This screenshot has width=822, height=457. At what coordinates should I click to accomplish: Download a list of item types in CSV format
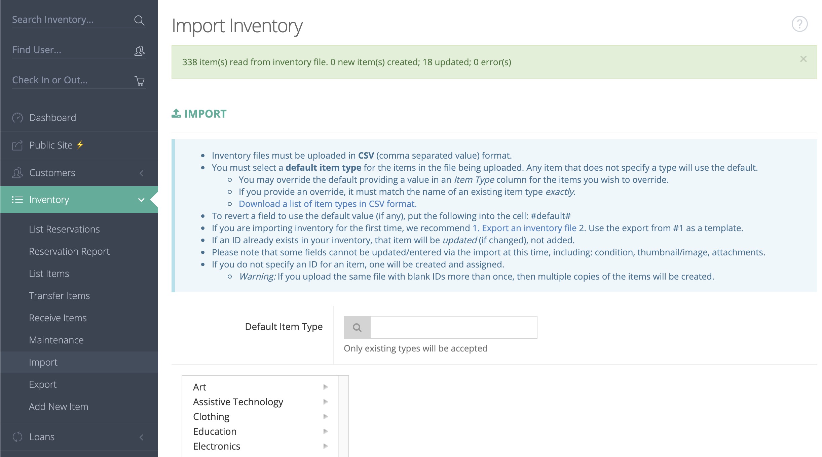pos(328,204)
